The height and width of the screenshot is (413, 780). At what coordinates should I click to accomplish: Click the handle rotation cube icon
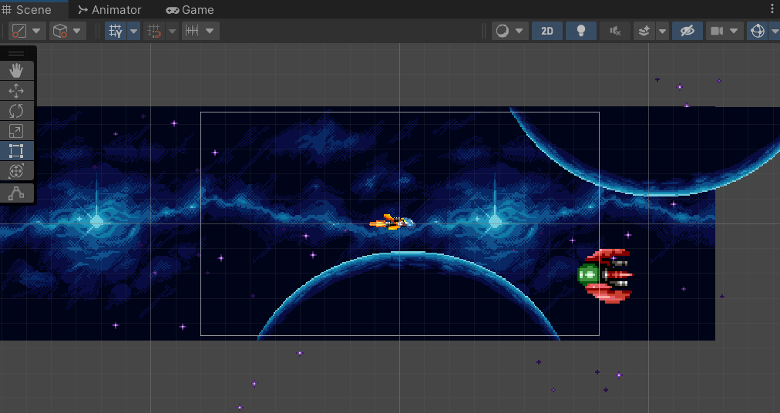(x=60, y=31)
